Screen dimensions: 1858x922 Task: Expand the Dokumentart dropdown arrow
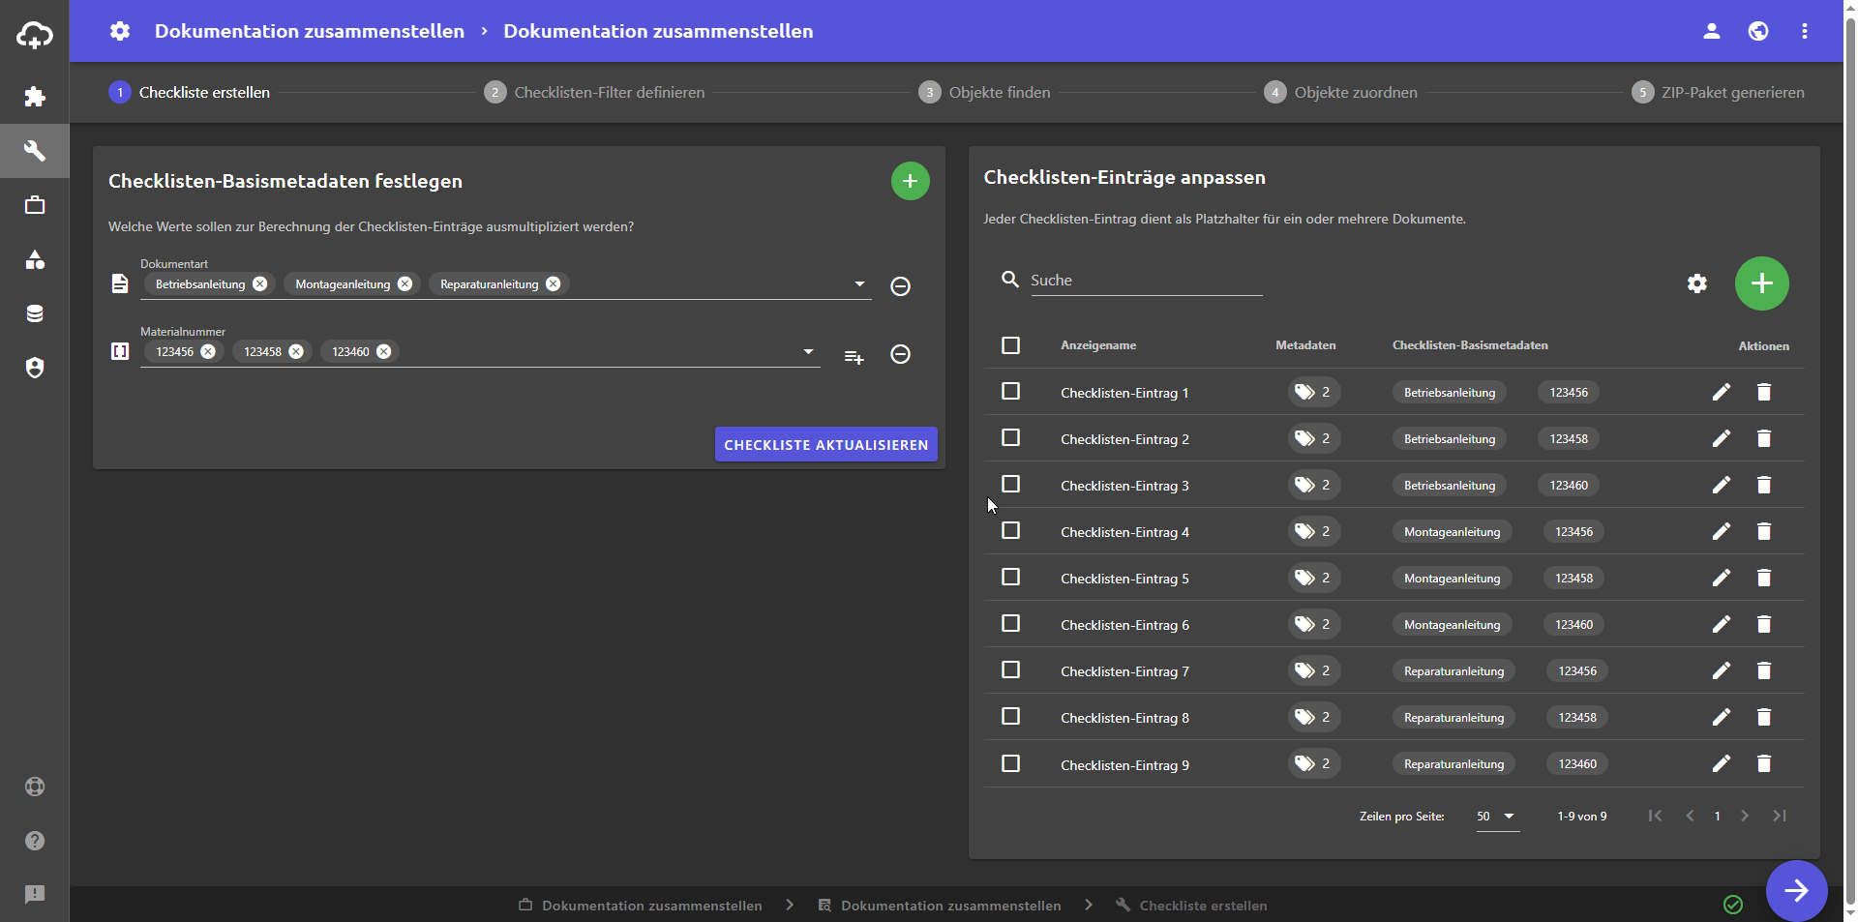[858, 284]
